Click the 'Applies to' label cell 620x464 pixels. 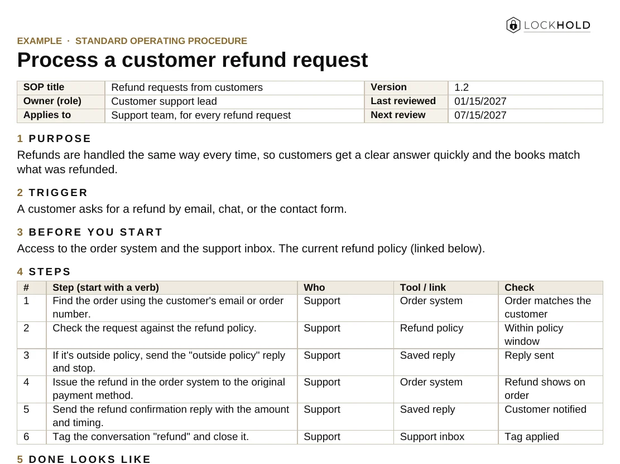(x=61, y=115)
